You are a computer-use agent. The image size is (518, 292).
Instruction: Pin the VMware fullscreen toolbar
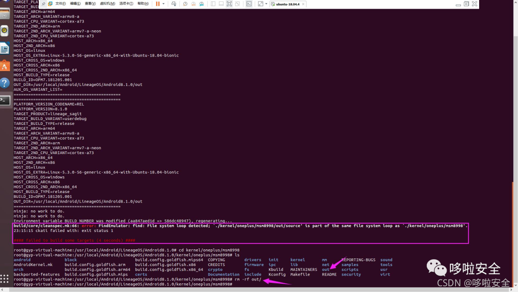[x=43, y=4]
